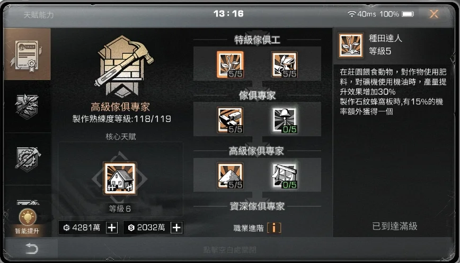Open 職業進階 info icon
The height and width of the screenshot is (263, 460).
pyautogui.click(x=274, y=228)
